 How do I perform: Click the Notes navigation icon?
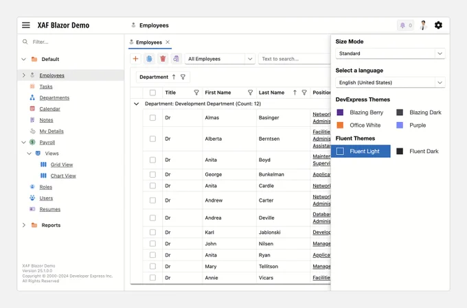point(32,120)
